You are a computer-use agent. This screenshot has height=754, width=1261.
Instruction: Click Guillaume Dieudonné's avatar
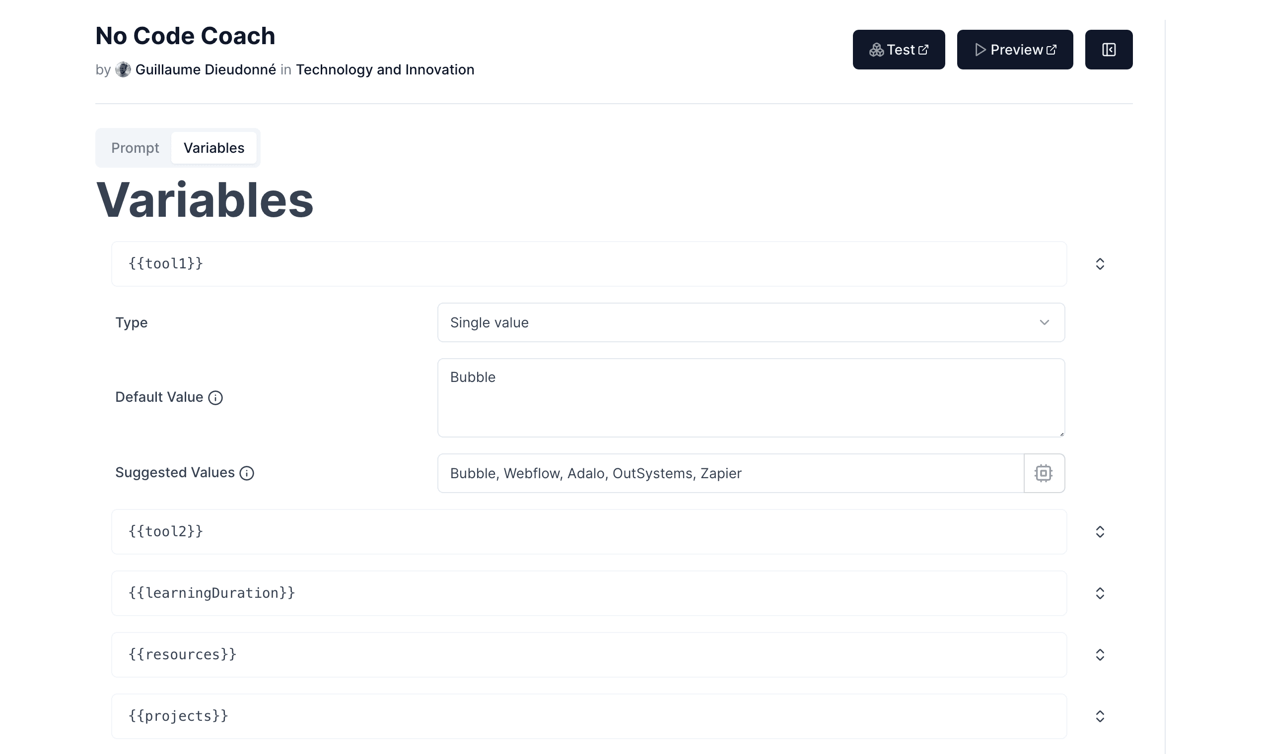(124, 69)
